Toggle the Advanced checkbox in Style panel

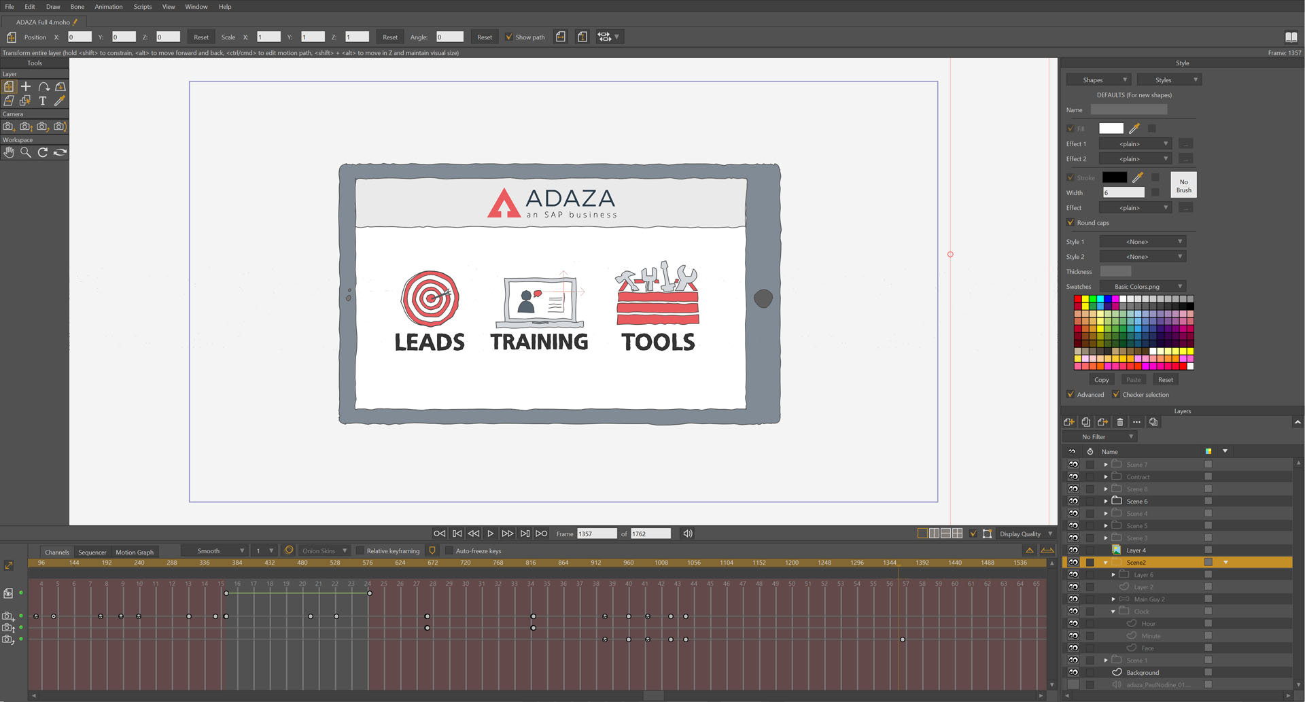pyautogui.click(x=1071, y=394)
